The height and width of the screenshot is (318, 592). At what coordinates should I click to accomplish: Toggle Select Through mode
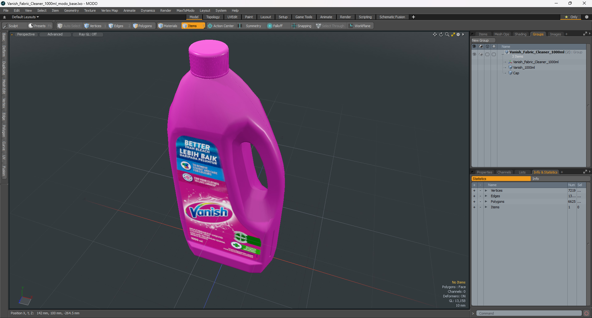tap(330, 26)
